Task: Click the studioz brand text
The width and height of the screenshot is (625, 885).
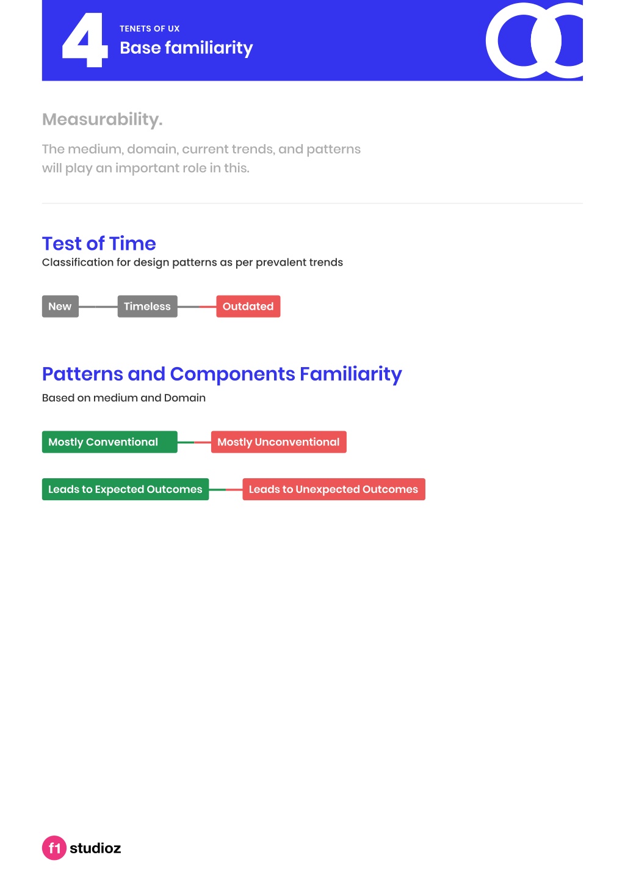Action: 95,848
